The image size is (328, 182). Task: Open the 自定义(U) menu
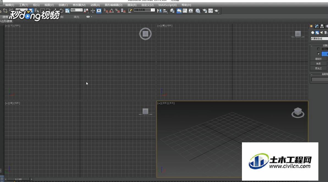coord(147,5)
